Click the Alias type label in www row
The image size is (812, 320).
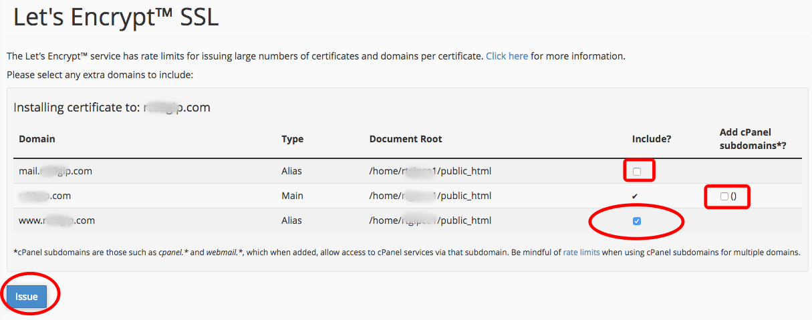pyautogui.click(x=291, y=220)
